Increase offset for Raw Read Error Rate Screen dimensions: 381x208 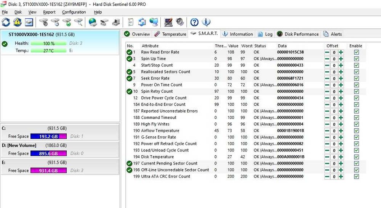click(x=341, y=52)
